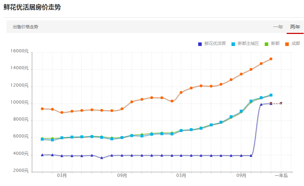Click the 6000元 axis label
This screenshot has height=186, width=304.
tap(21, 136)
